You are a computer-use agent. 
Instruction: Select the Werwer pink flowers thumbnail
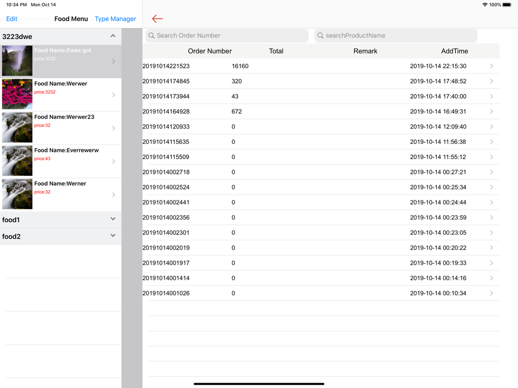[17, 94]
